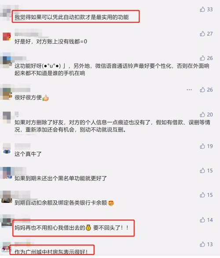The image size is (220, 258).
Task: Like the 这个真牛了 comment
Action: pos(202,146)
